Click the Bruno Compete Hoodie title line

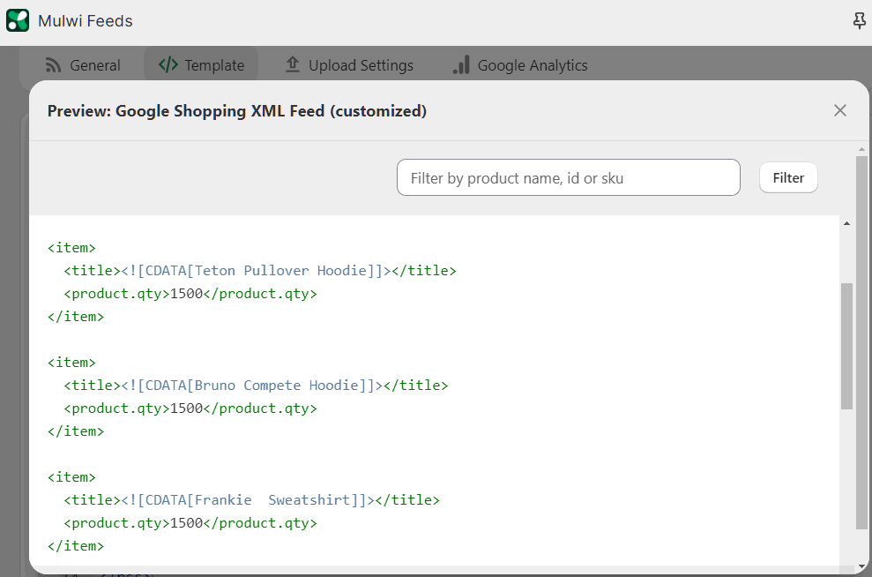coord(256,385)
